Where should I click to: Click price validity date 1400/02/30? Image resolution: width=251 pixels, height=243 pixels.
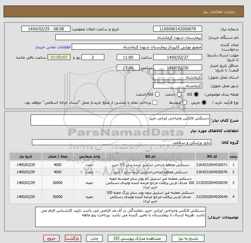[178, 68]
